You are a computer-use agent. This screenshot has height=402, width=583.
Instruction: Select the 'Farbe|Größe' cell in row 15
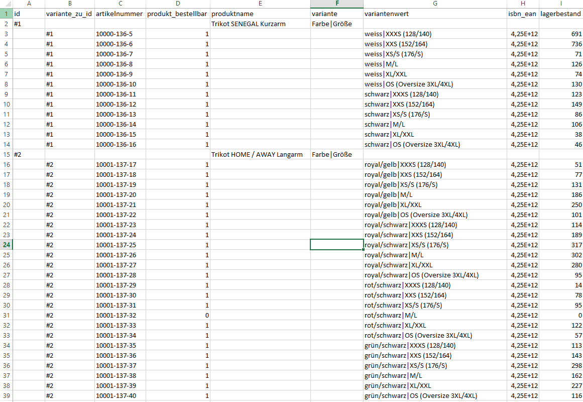337,154
